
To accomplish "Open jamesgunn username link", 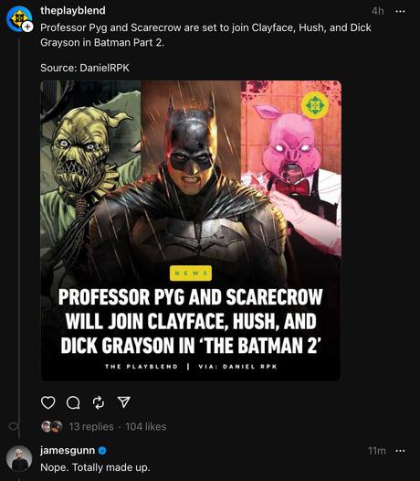I will [x=68, y=450].
